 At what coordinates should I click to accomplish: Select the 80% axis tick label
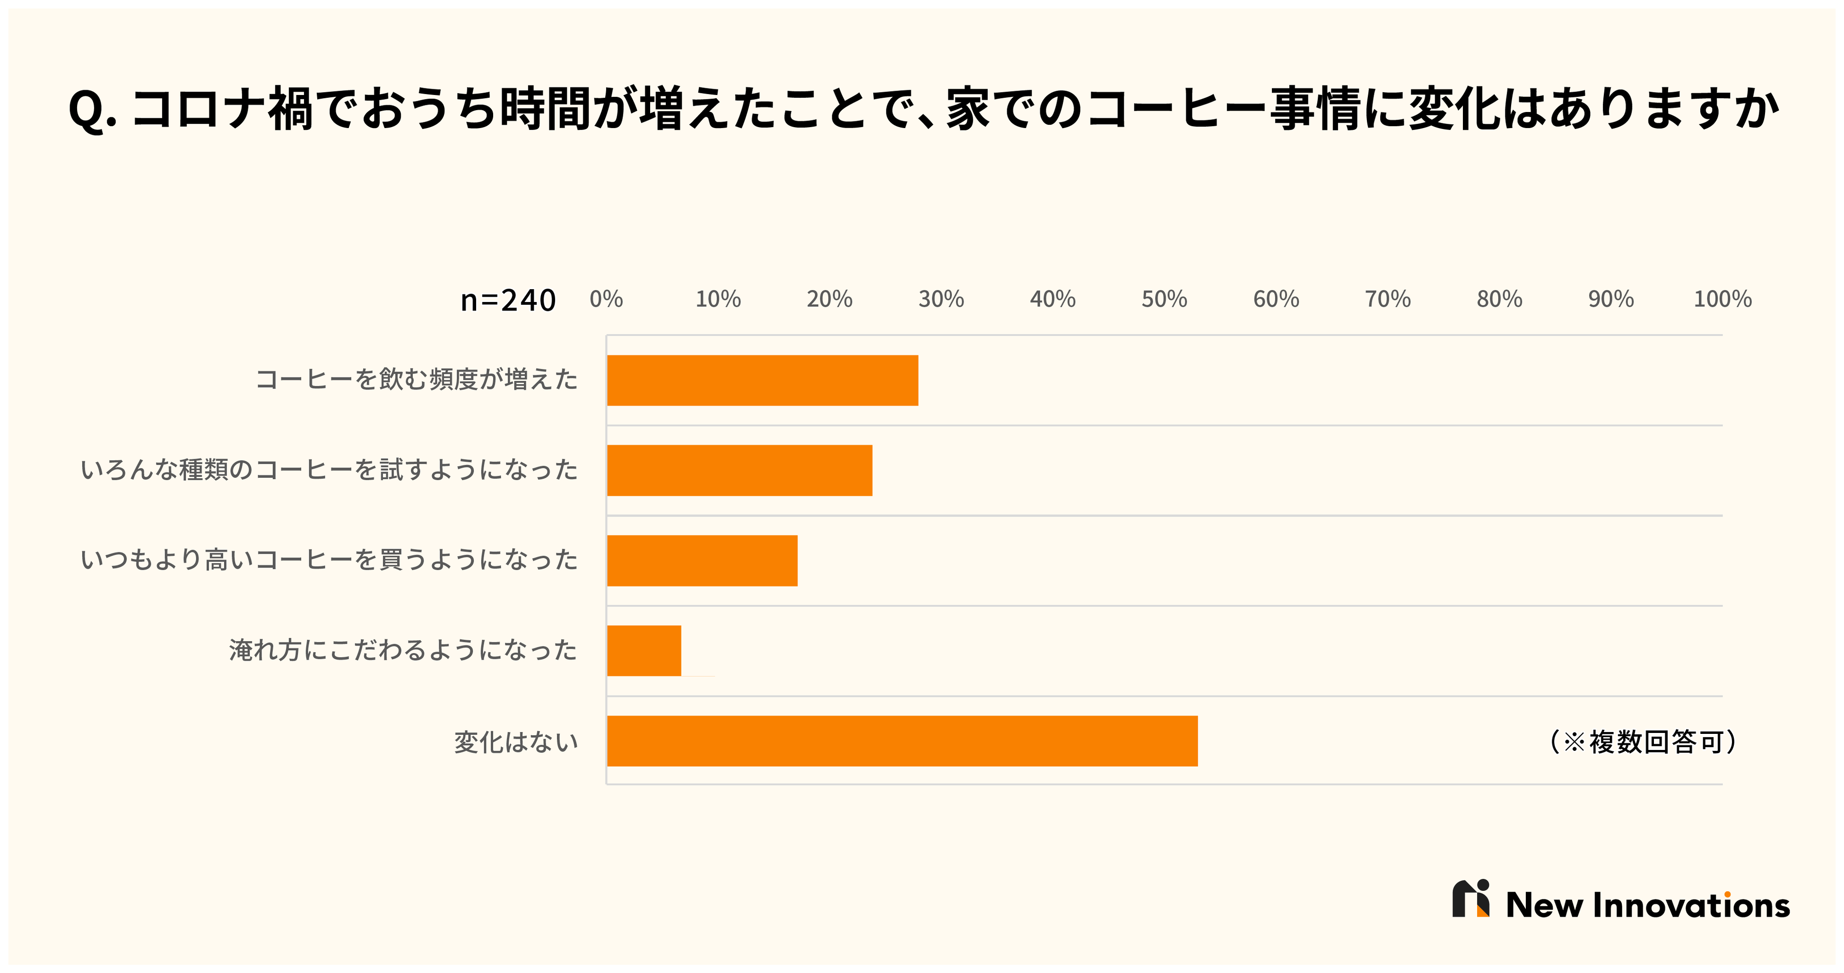pos(1499,299)
